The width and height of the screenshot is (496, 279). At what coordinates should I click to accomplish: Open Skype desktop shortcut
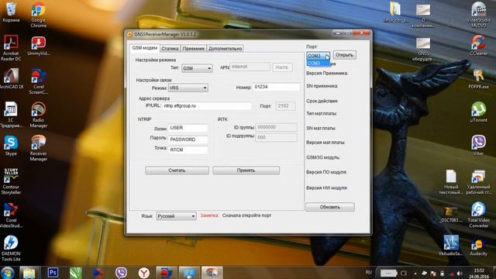coord(11,146)
